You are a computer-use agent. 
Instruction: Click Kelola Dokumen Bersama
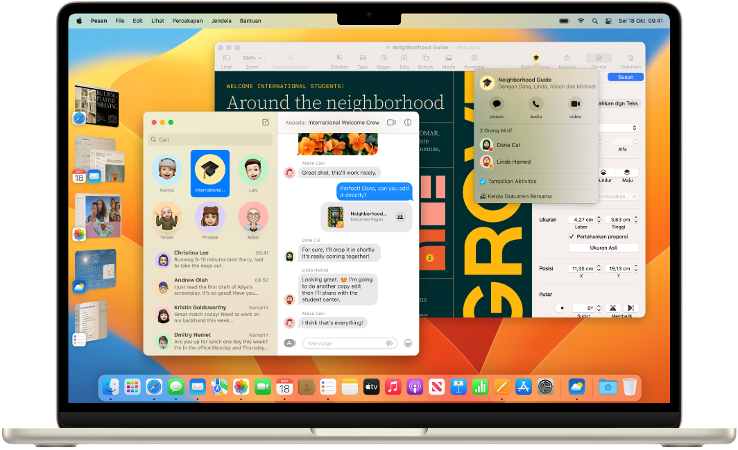coord(516,196)
